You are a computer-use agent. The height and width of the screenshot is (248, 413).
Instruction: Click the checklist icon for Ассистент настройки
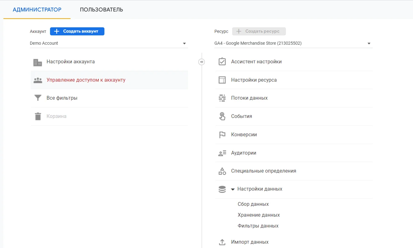click(222, 62)
